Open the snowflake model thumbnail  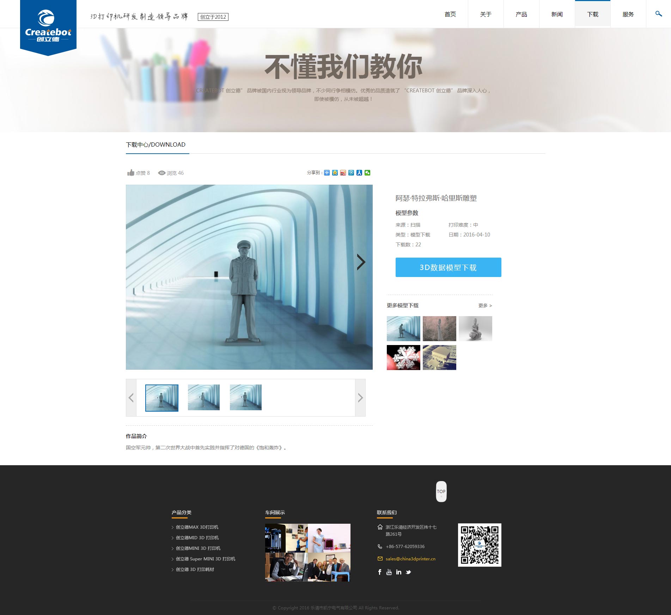pos(403,357)
